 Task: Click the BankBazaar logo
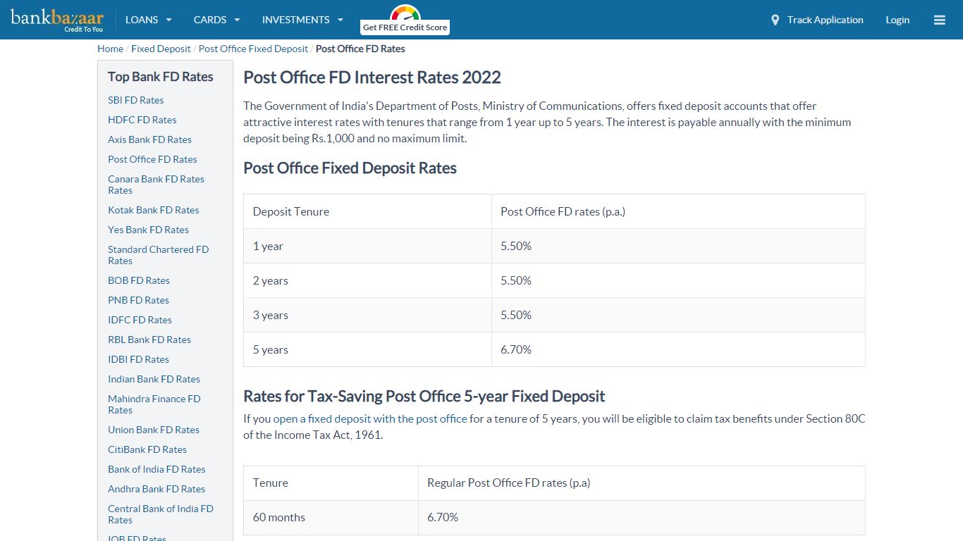[57, 19]
